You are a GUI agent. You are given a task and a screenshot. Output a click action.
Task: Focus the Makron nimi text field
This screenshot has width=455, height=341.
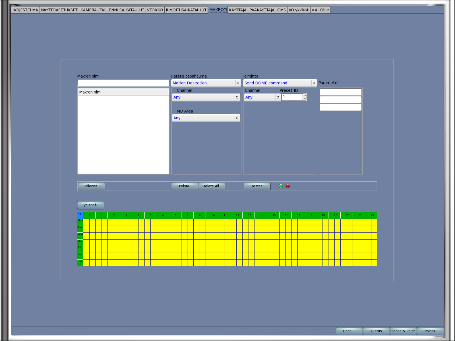[123, 83]
